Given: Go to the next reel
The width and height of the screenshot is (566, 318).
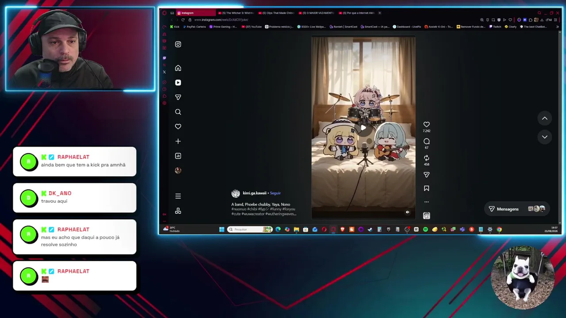Looking at the screenshot, I should 544,137.
